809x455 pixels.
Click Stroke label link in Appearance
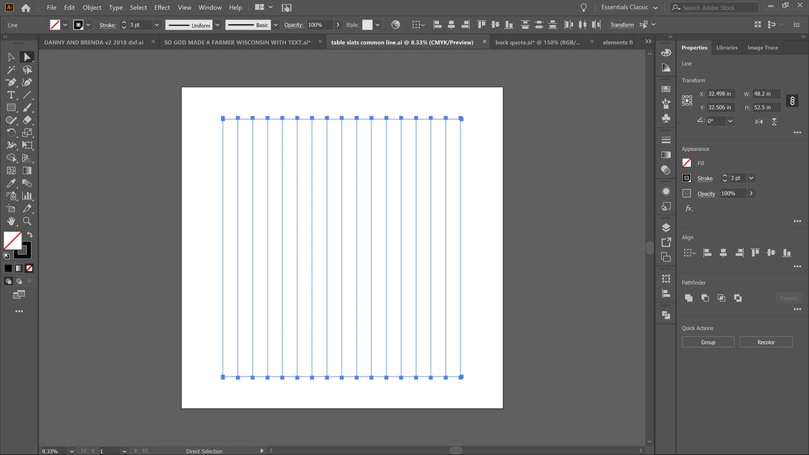click(705, 179)
